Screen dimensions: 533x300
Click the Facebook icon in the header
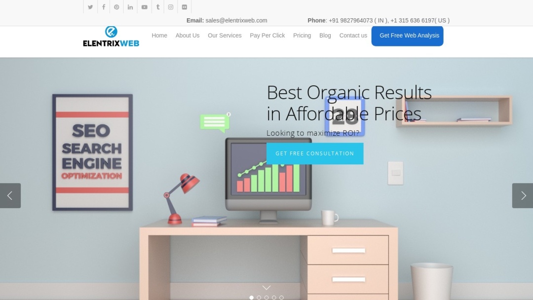(103, 7)
